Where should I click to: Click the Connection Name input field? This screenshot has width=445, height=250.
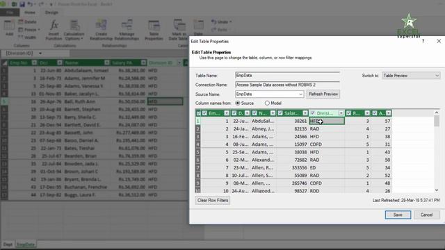click(x=287, y=85)
